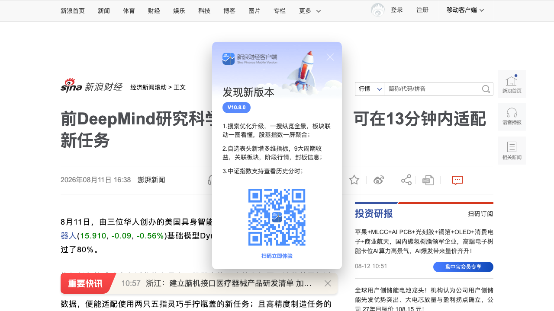Viewport: 554px width, 311px height.
Task: Click the 新浪首页 house icon in right sidebar
Action: 512,84
